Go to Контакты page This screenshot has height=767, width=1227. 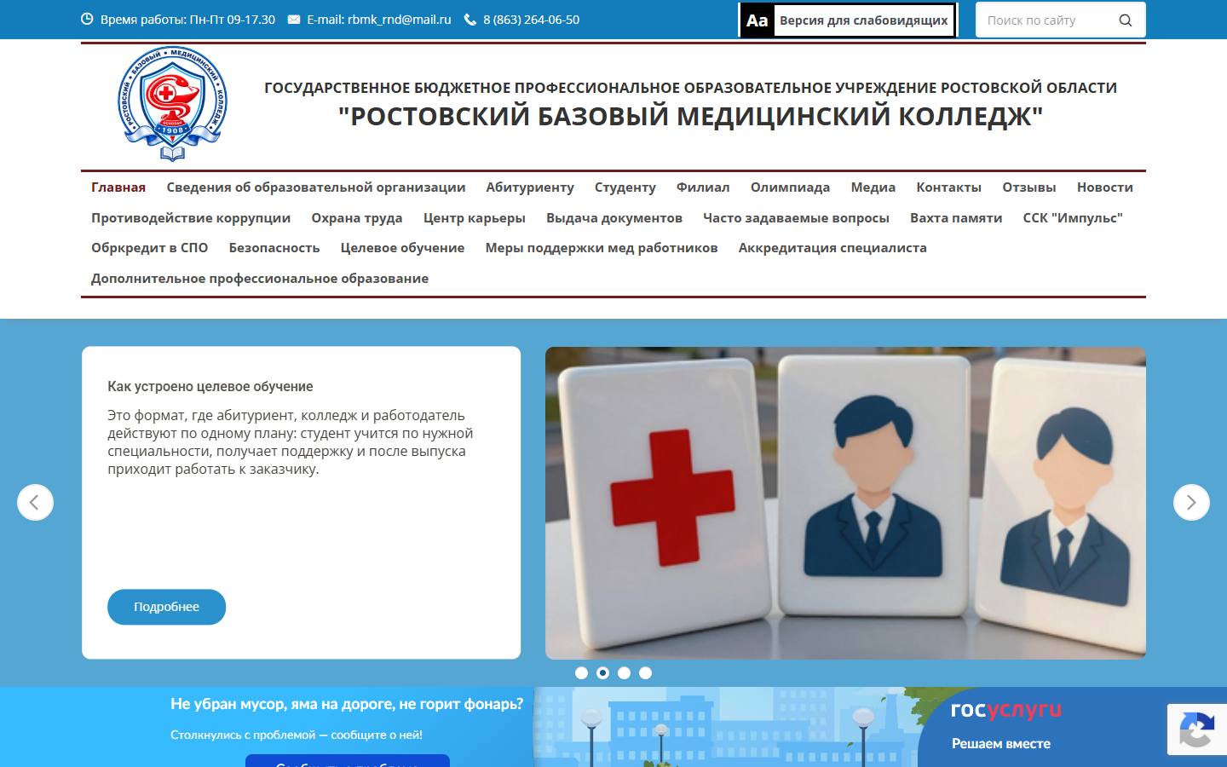[x=948, y=187]
